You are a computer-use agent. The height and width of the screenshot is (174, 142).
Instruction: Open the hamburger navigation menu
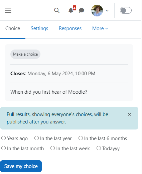tap(8, 10)
